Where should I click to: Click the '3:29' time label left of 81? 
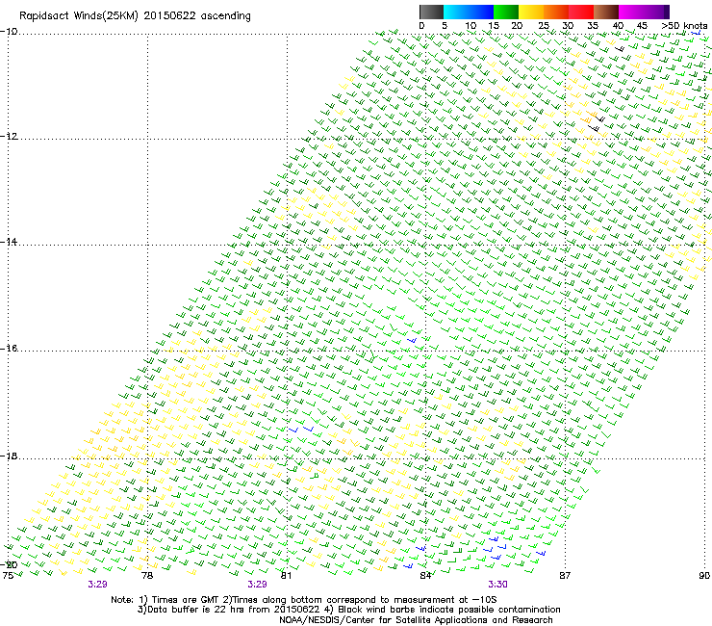click(x=257, y=585)
